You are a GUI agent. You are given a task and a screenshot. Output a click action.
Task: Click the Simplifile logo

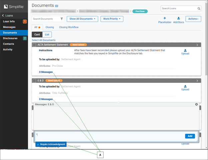coord(14,7)
